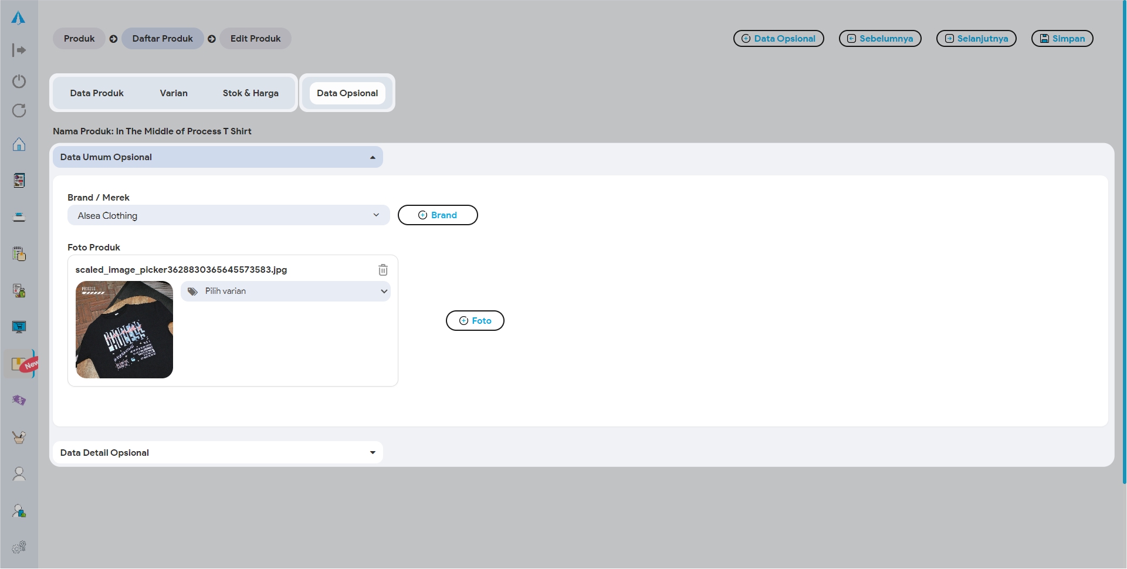Open the Pilih varian dropdown
The height and width of the screenshot is (569, 1127).
tap(286, 292)
